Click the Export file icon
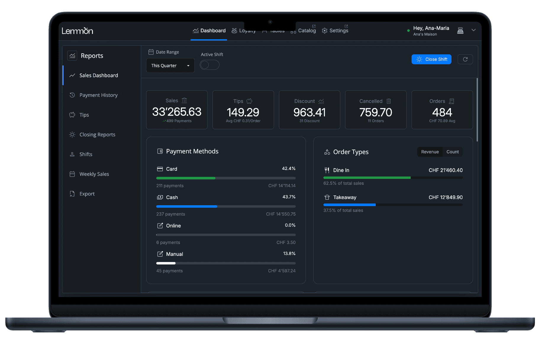 click(x=72, y=194)
